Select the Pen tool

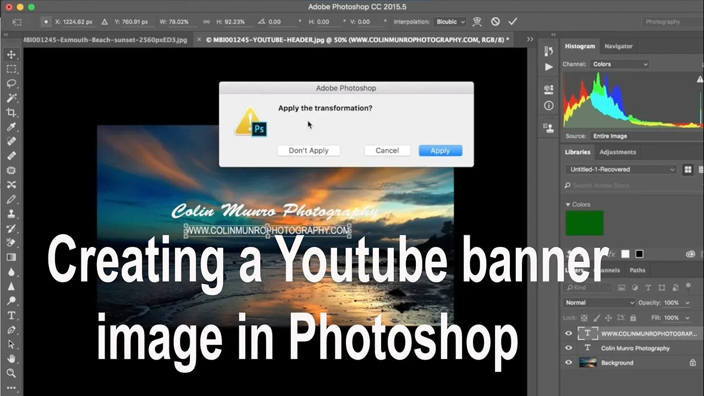(11, 330)
